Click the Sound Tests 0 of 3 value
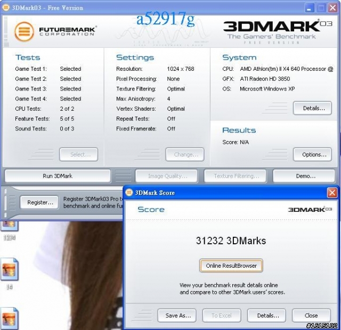This screenshot has width=341, height=330. (x=67, y=129)
